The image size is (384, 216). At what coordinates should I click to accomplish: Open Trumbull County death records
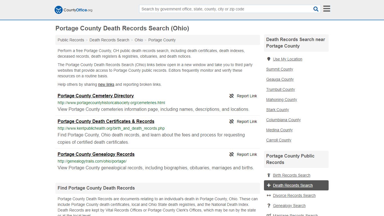281,89
